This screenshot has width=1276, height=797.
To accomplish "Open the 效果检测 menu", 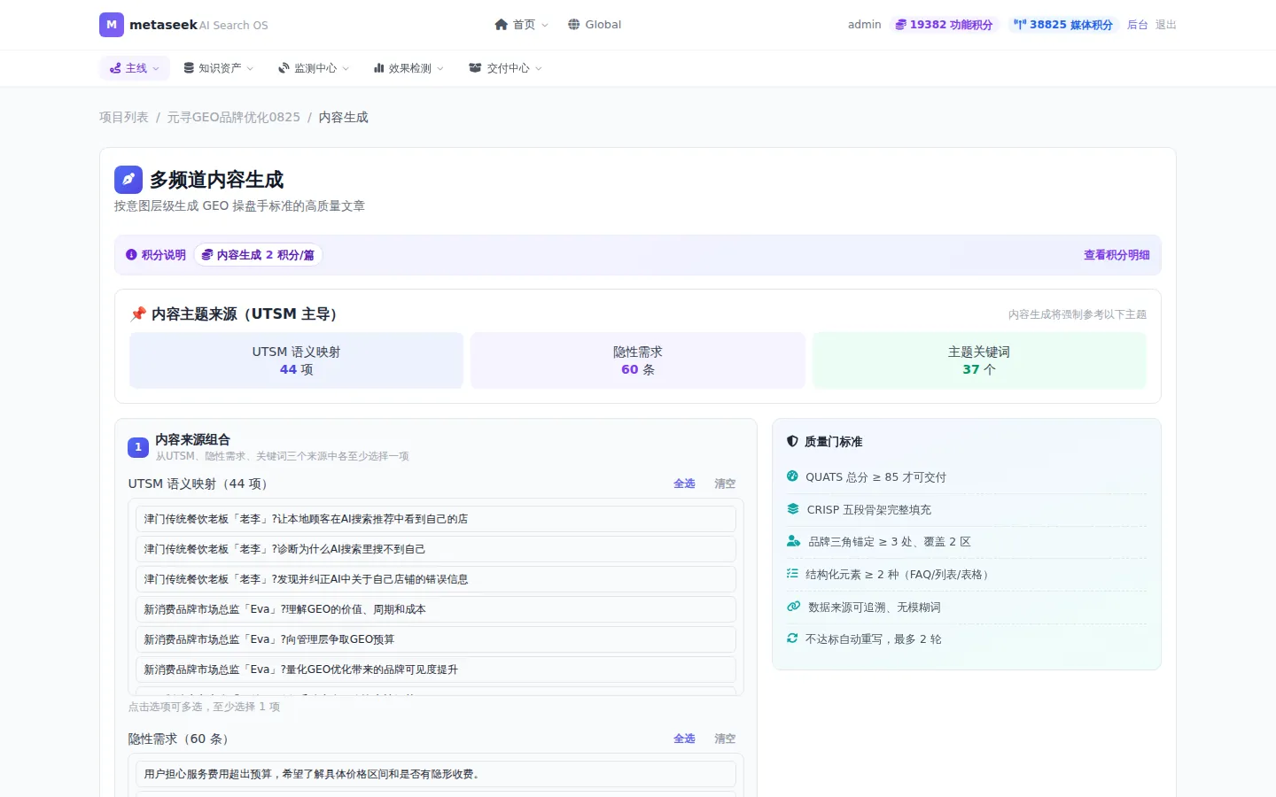I will click(x=408, y=68).
